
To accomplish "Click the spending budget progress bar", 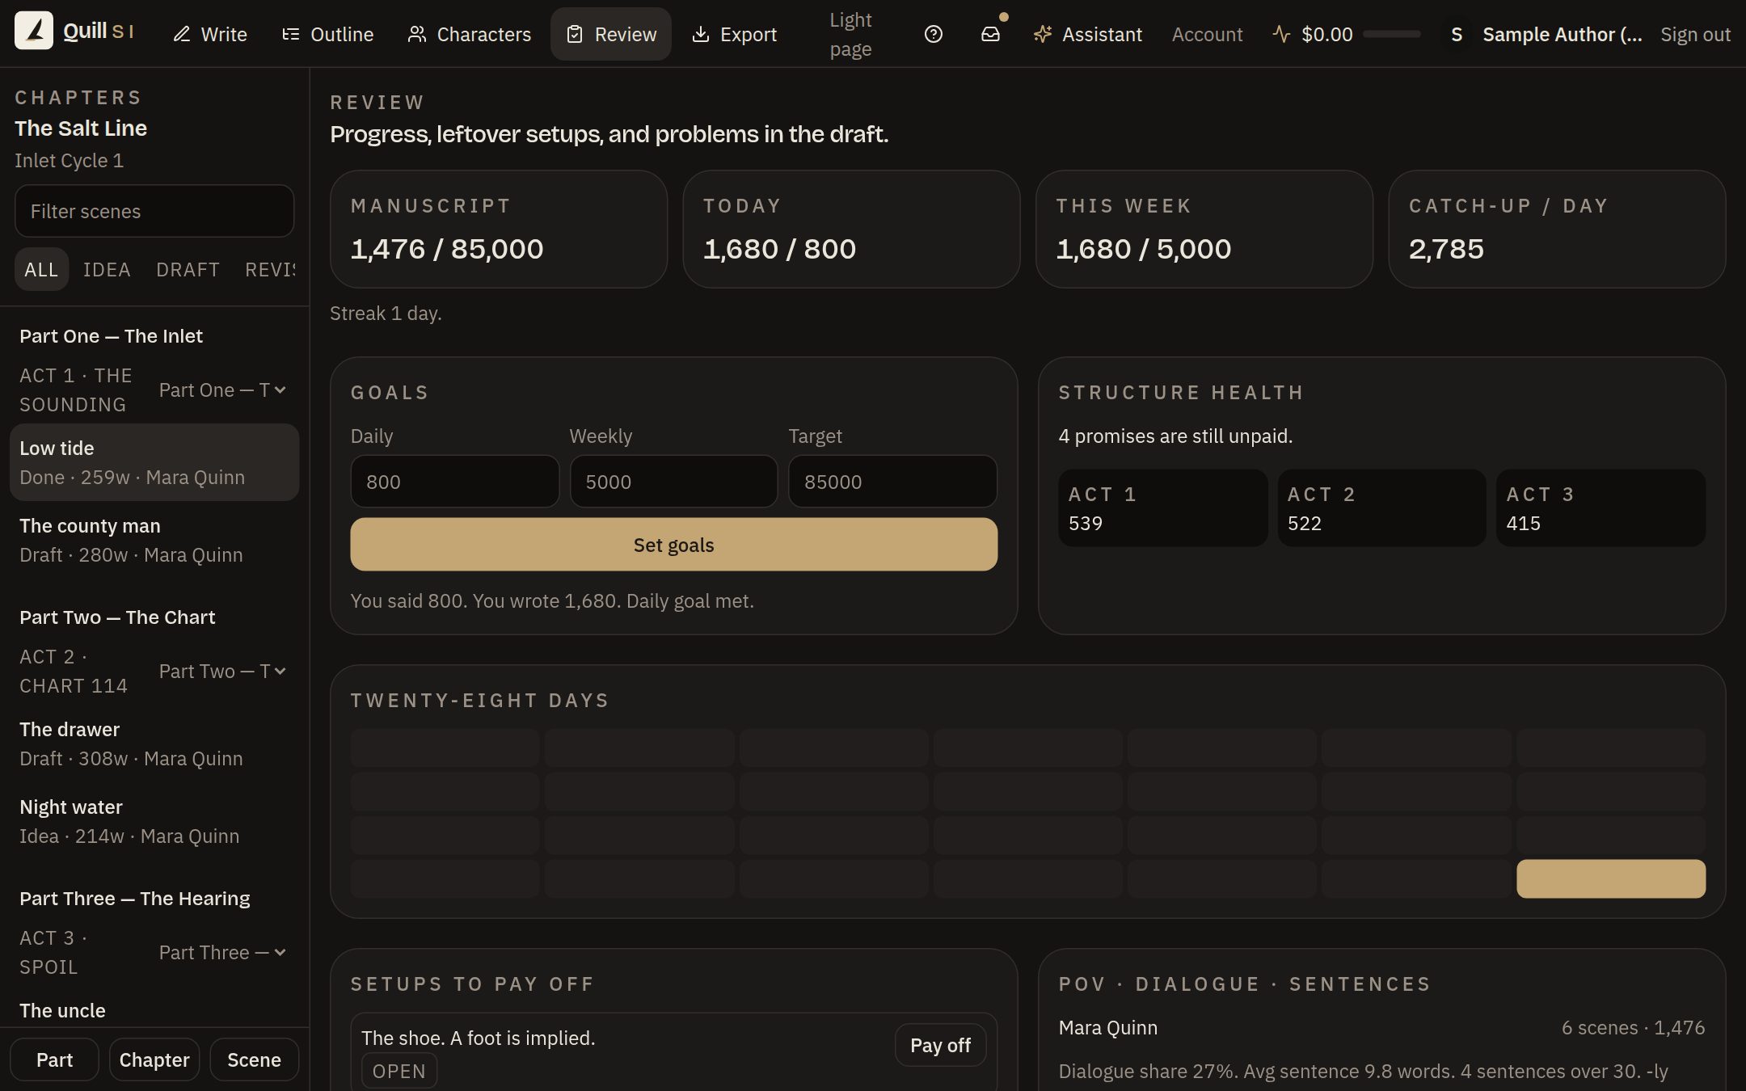I will [x=1391, y=34].
